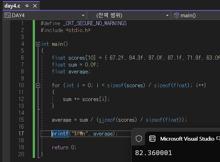
Task: Click the 'float sum = 0.0f;' line
Action: click(x=75, y=65)
